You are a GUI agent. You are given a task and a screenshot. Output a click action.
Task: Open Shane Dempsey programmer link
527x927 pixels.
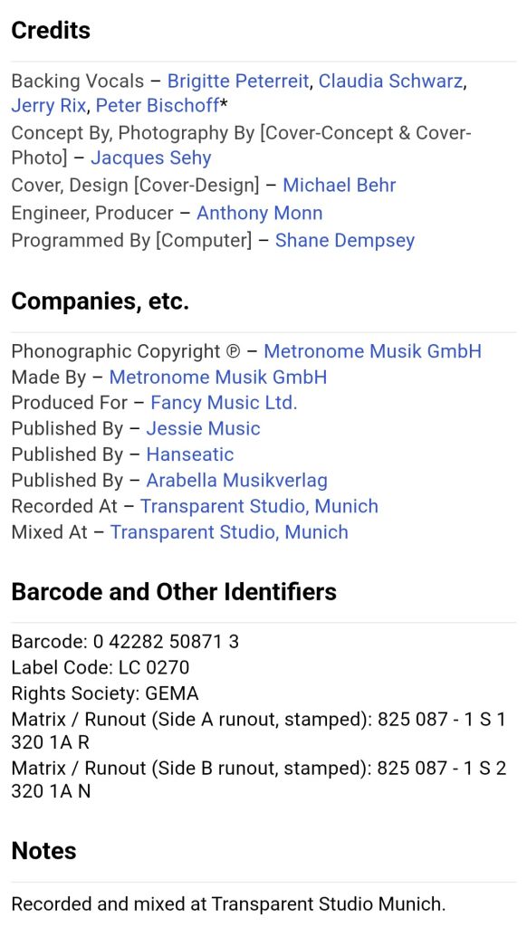pos(345,241)
